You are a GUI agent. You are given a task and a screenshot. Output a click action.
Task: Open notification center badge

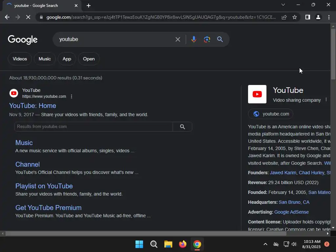click(x=327, y=244)
